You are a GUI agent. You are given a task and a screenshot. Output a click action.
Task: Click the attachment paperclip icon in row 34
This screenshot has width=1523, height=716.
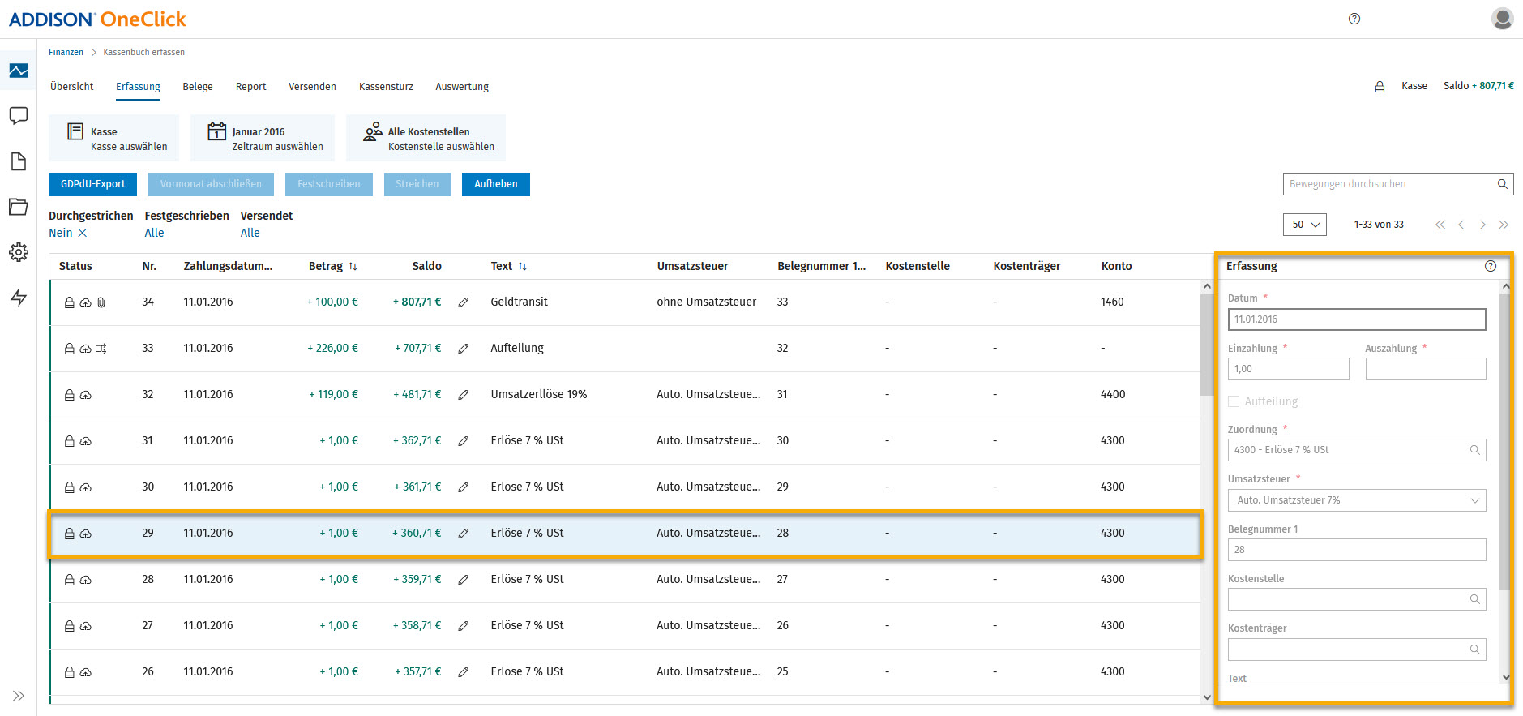coord(101,302)
